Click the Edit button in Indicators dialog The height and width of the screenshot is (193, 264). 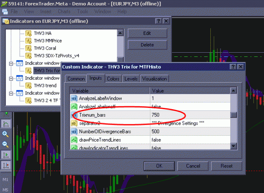click(x=147, y=33)
